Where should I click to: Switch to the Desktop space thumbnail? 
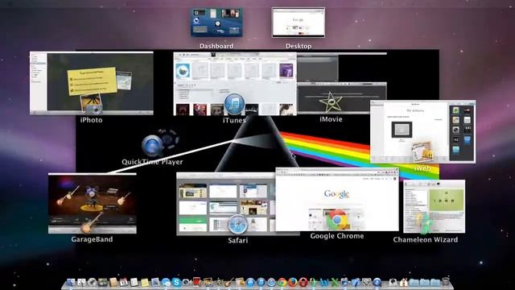[x=299, y=23]
